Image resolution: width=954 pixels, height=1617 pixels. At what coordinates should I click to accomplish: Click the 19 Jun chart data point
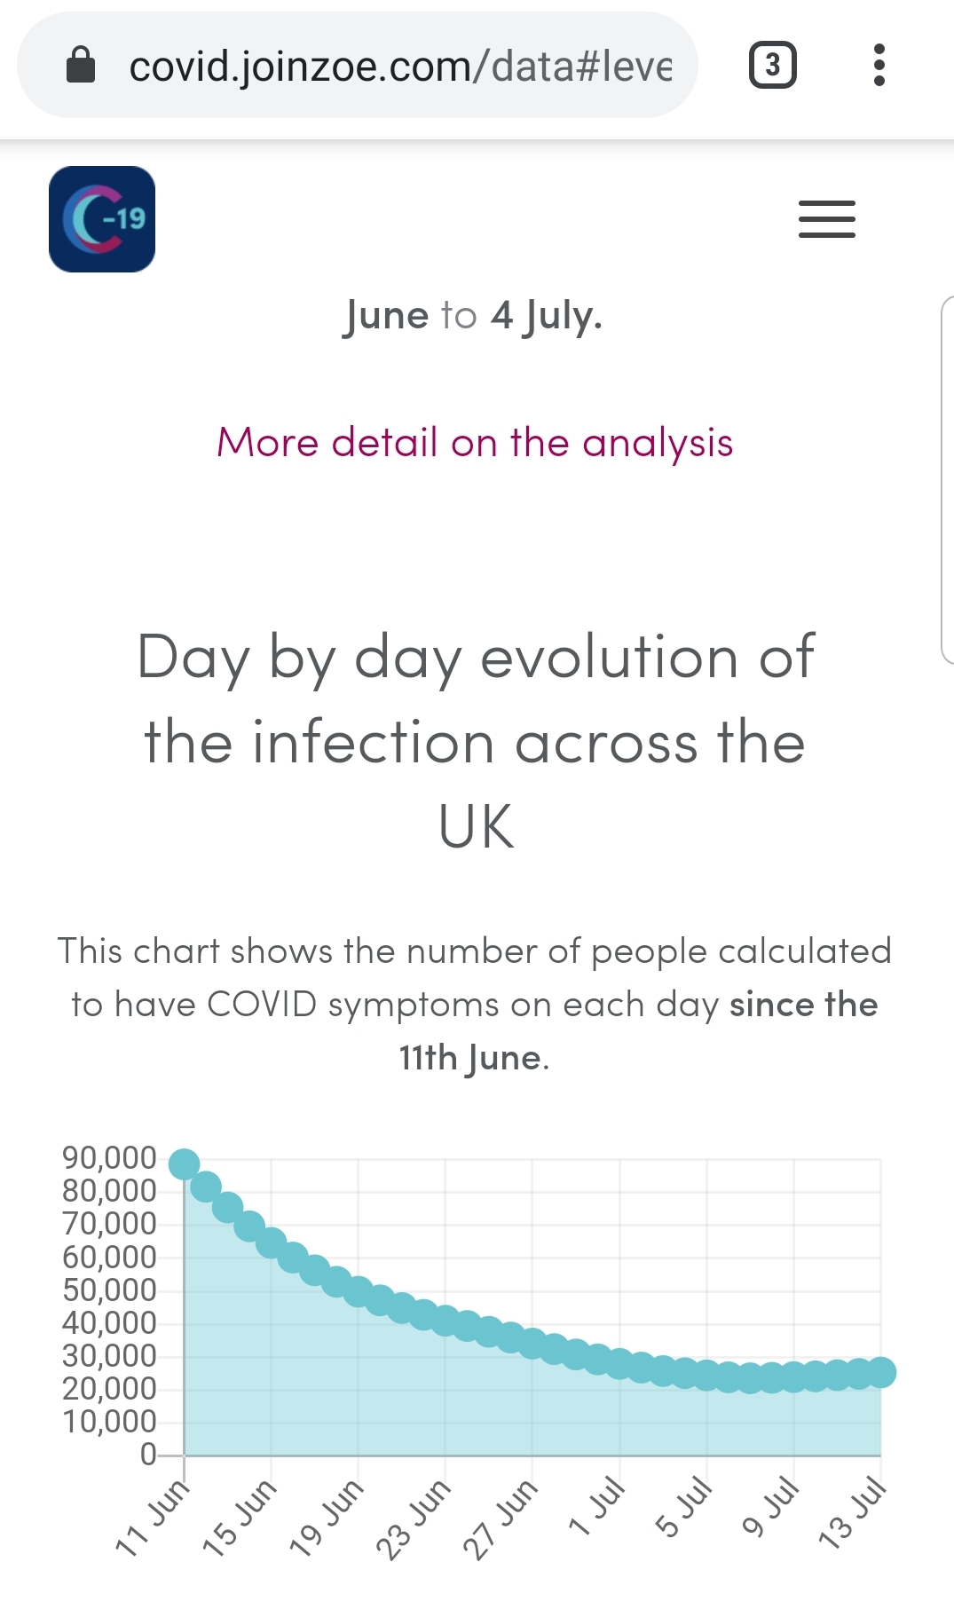tap(359, 1291)
